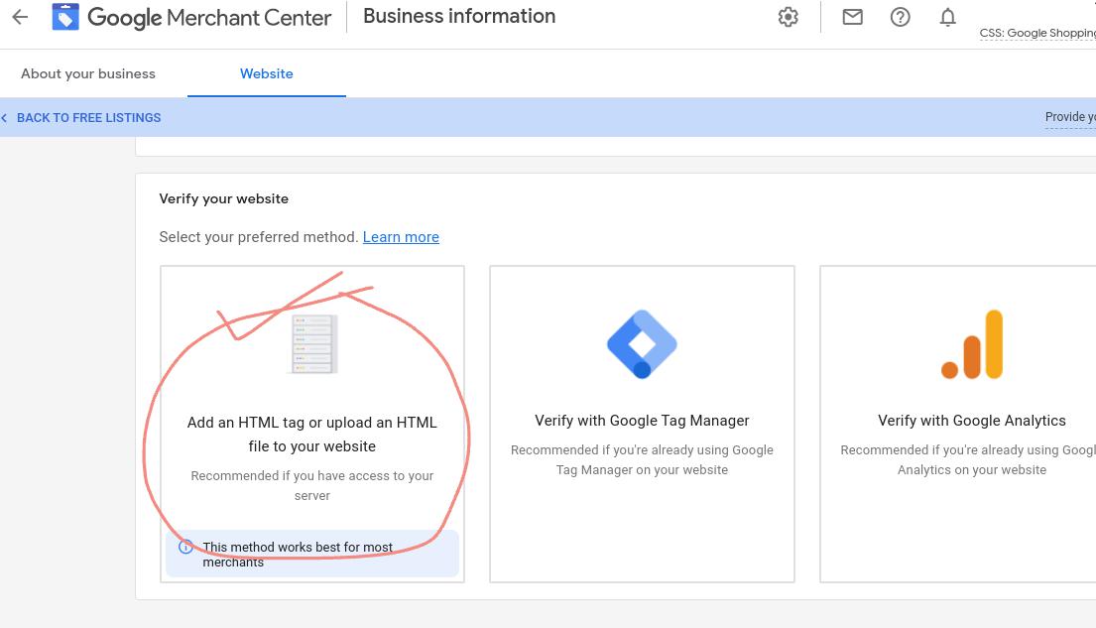The image size is (1096, 628).
Task: Click the Google Tag Manager recommendation description
Action: click(642, 459)
